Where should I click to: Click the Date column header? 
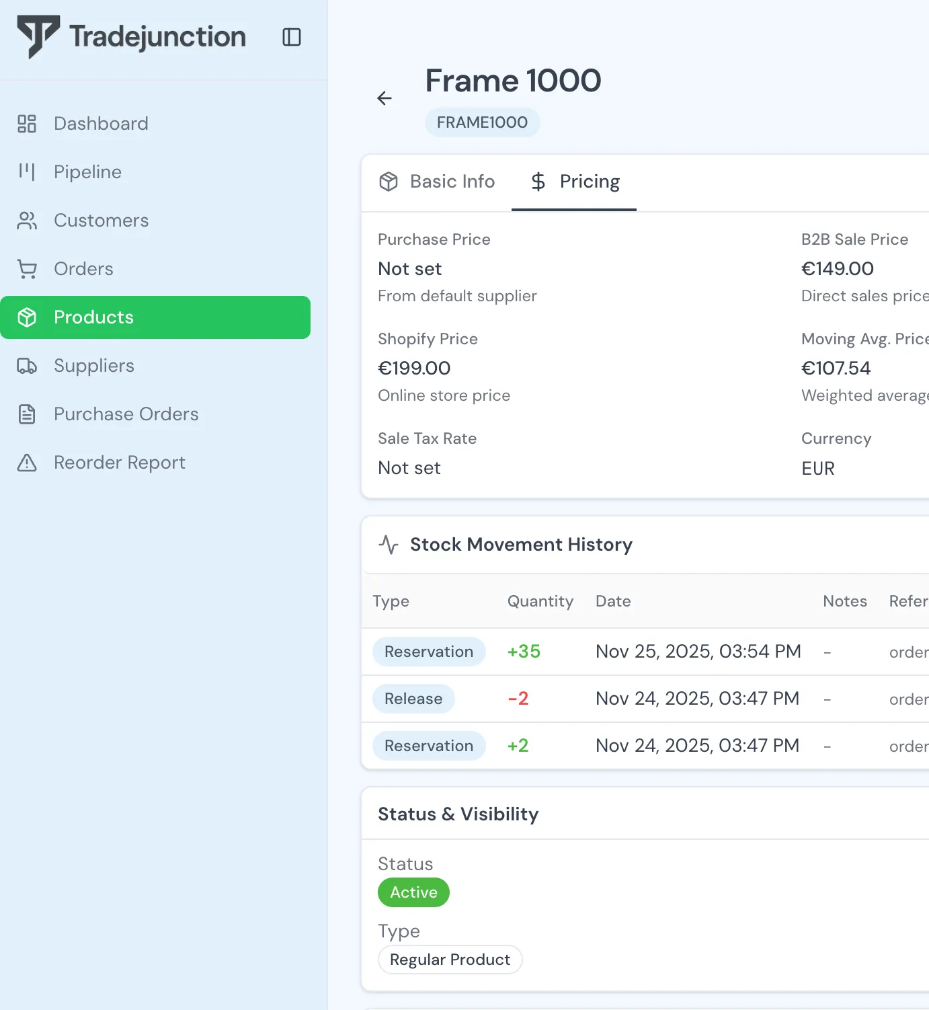(613, 601)
